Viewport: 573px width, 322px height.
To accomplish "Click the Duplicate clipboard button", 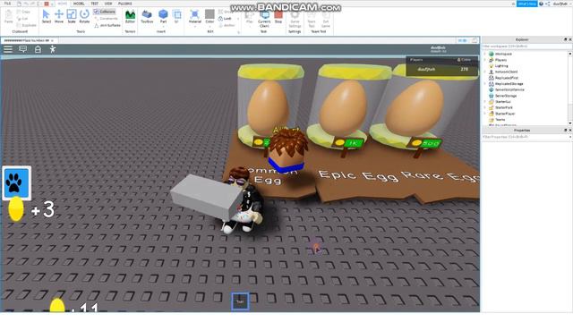I will (26, 25).
